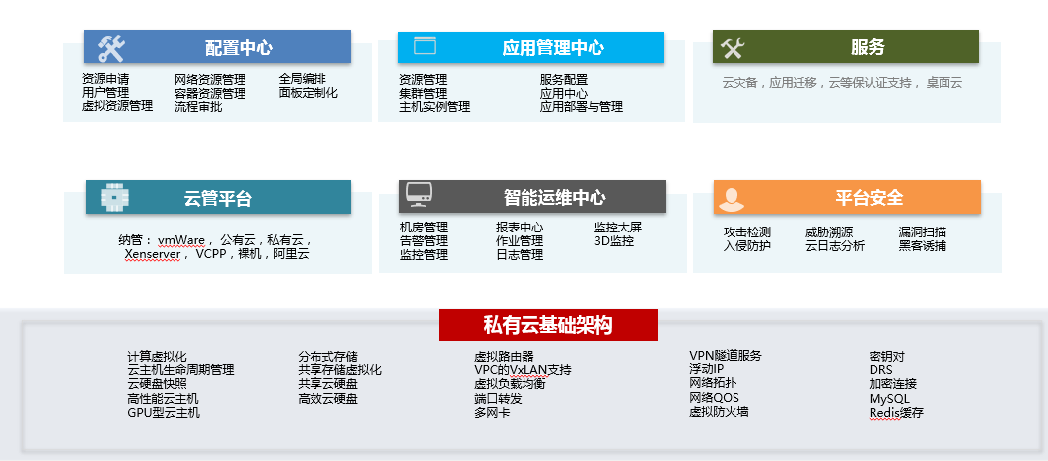The image size is (1048, 461).
Task: Click the tools icon in 服务 header
Action: click(732, 47)
